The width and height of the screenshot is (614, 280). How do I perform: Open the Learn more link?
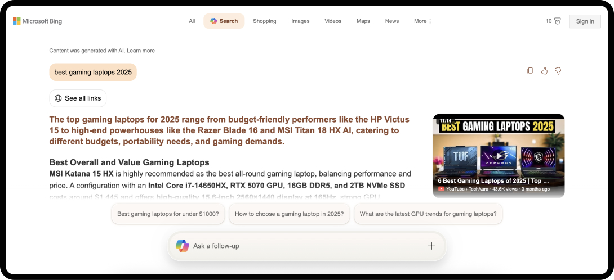coord(141,51)
